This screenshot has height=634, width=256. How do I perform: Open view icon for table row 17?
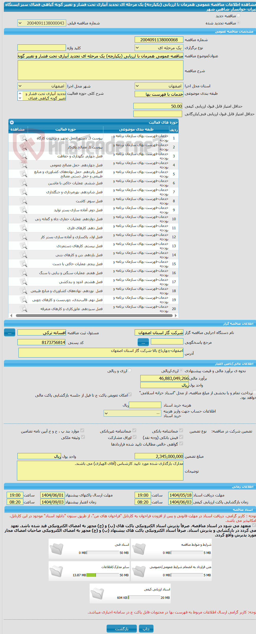coord(23,282)
